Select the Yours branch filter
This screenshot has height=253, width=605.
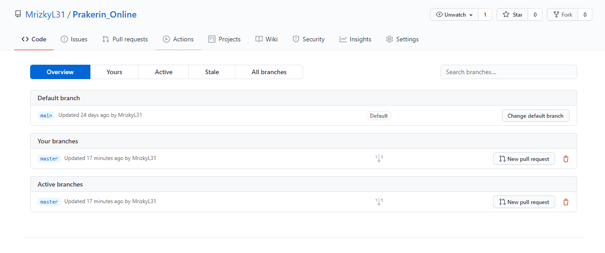click(x=114, y=72)
